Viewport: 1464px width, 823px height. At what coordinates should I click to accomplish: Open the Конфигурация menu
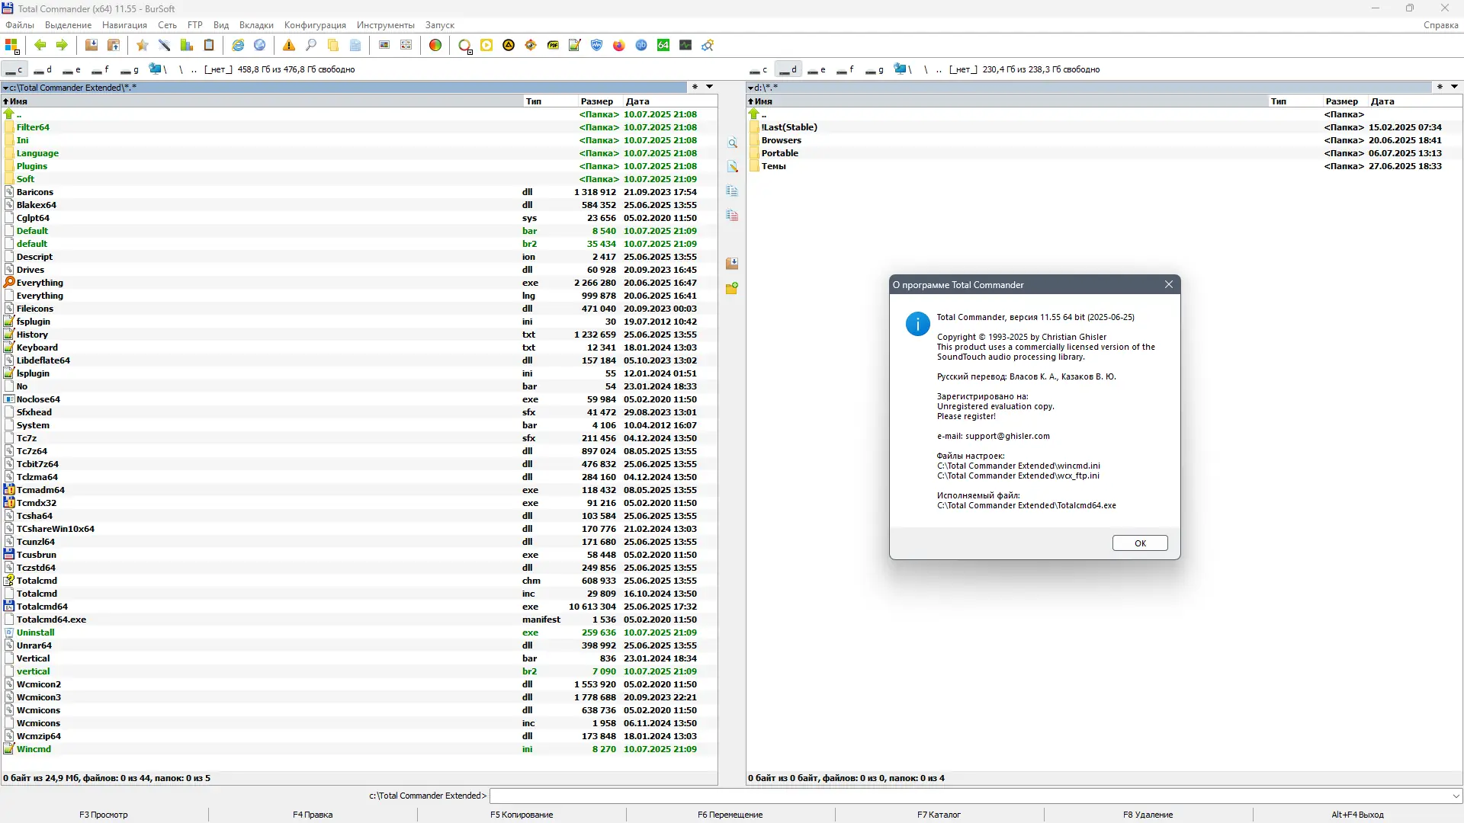point(315,25)
